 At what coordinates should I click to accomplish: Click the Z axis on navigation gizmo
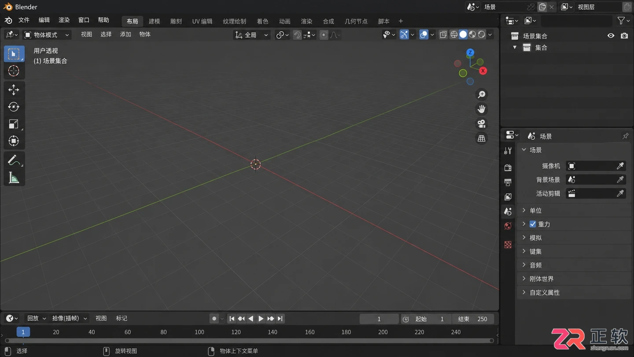point(470,52)
